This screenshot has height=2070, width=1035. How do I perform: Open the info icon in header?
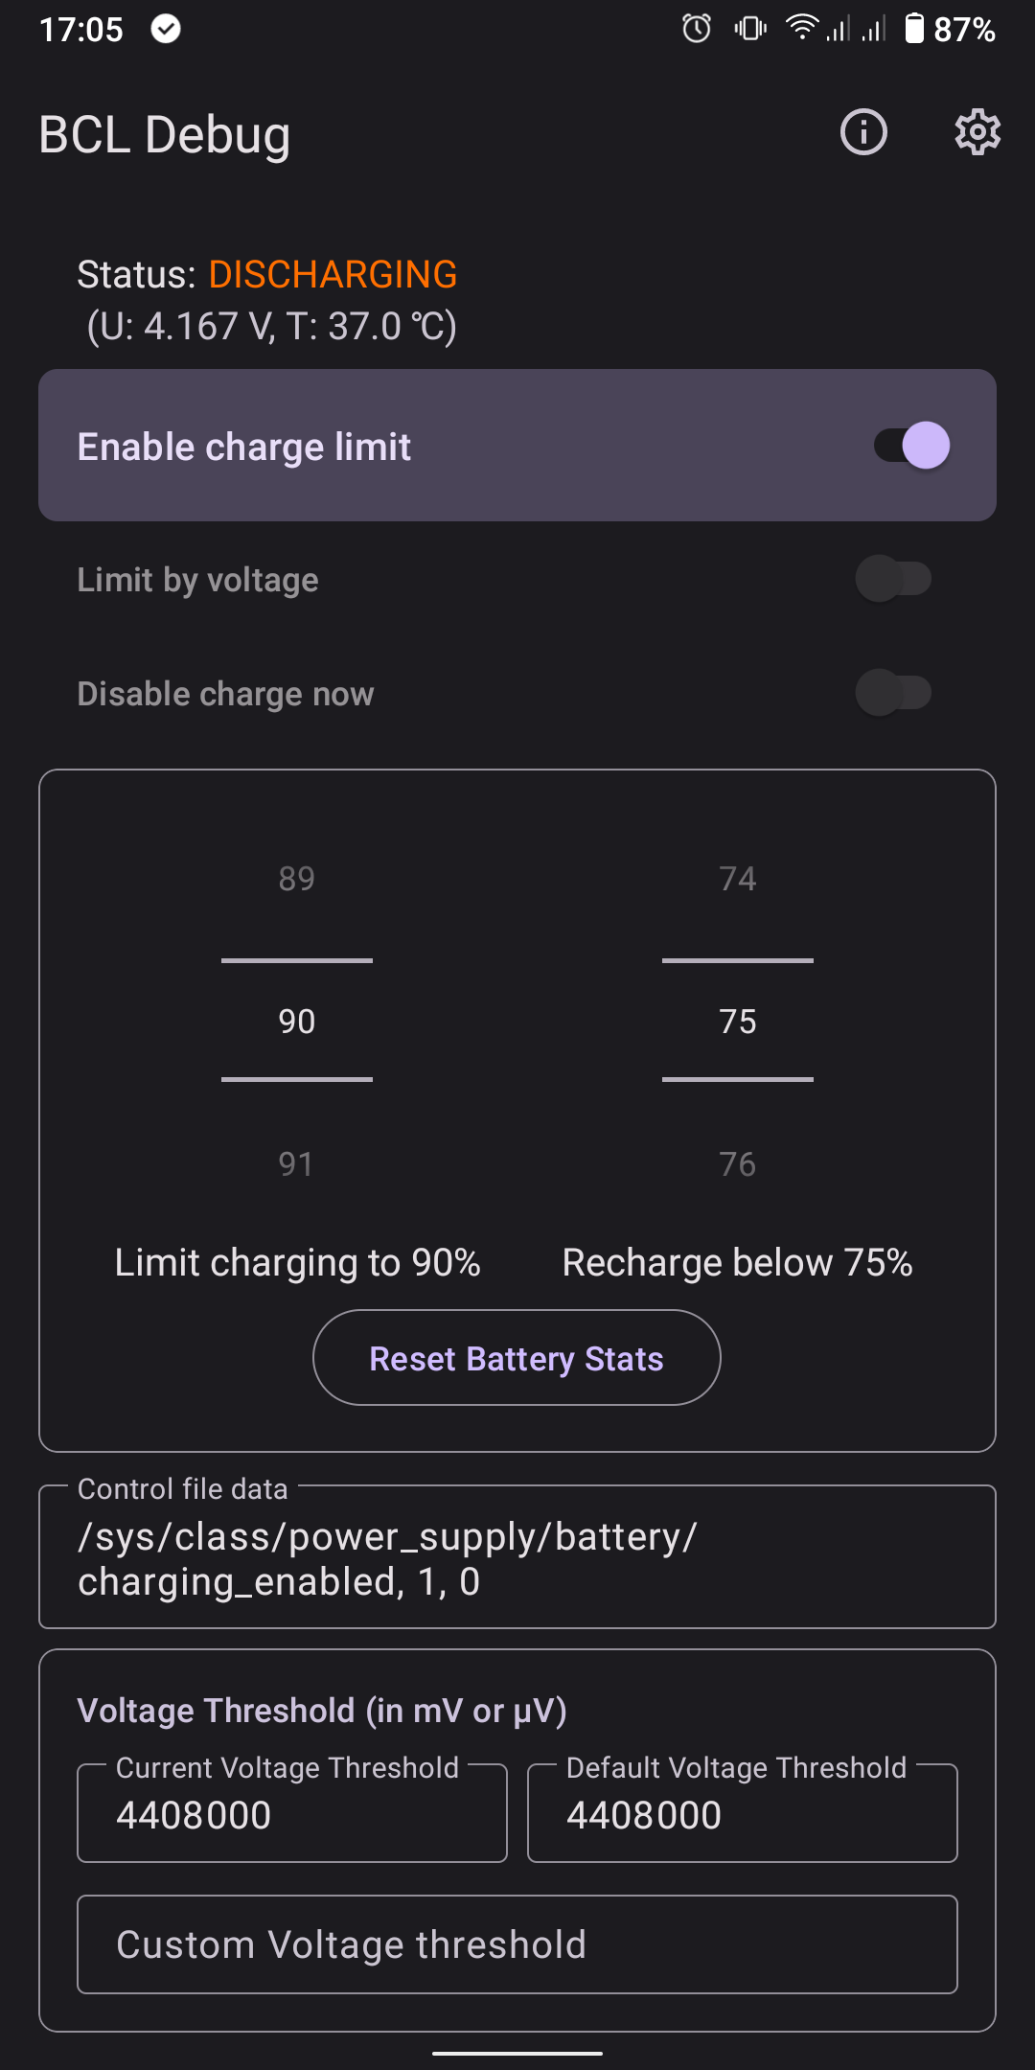click(863, 132)
